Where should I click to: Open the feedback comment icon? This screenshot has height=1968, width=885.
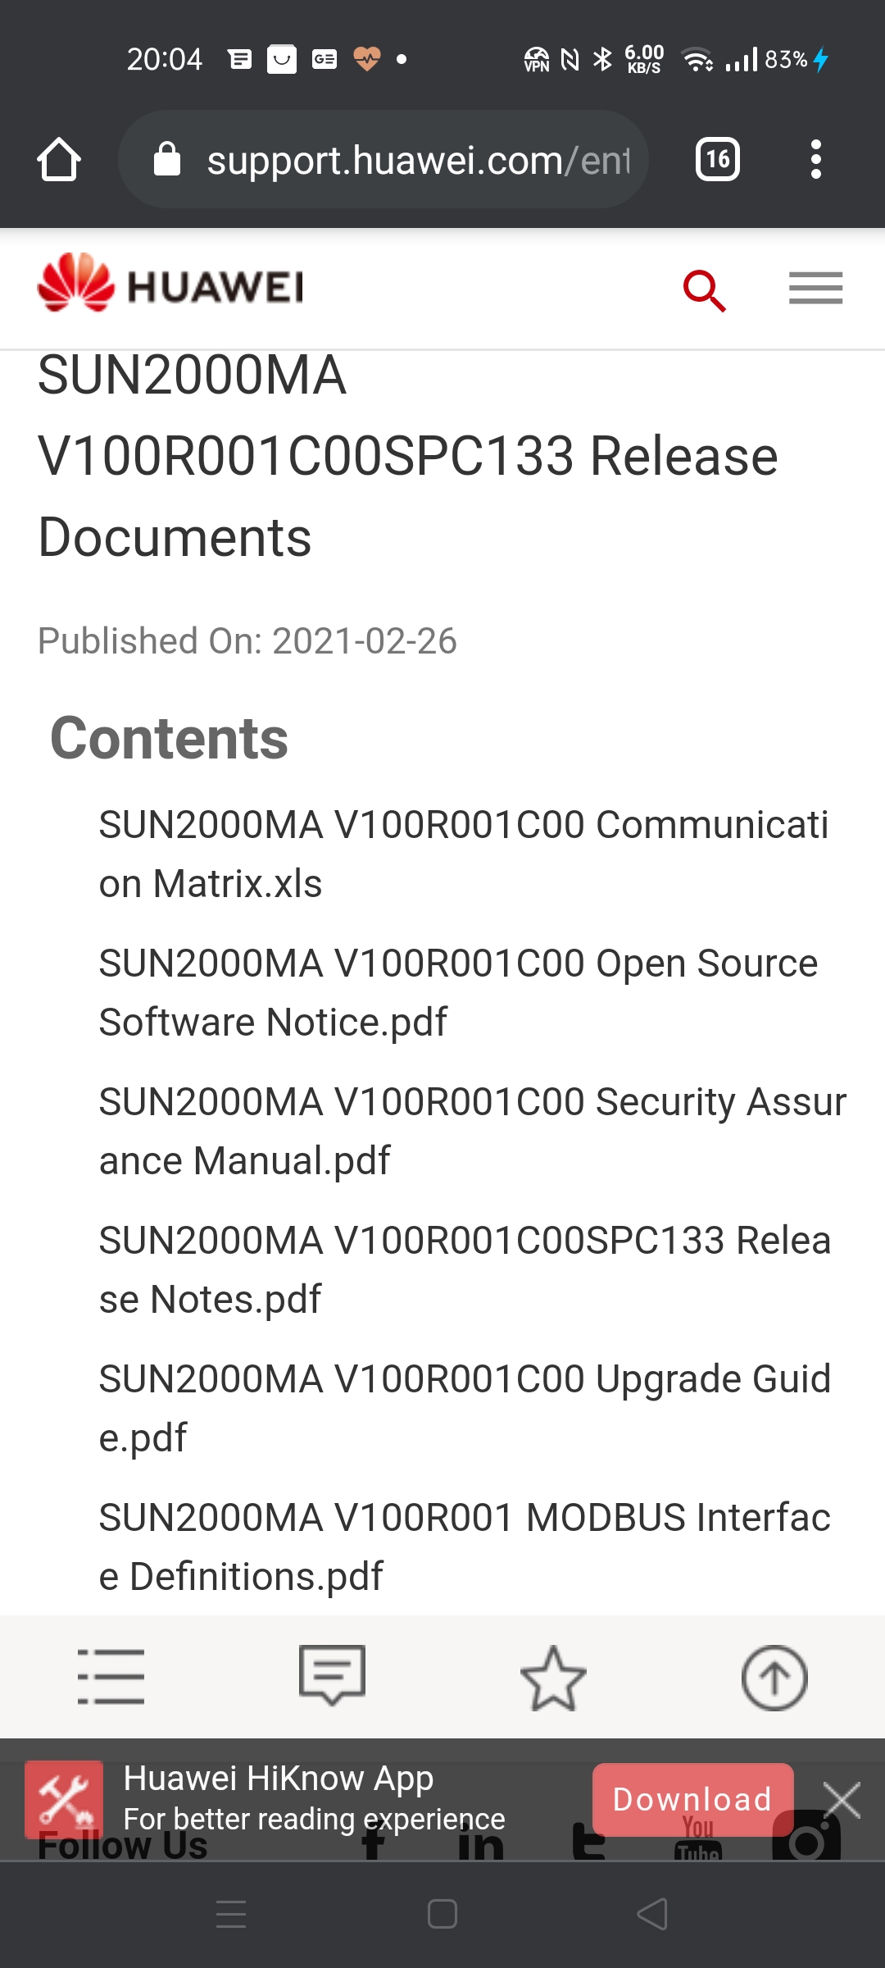pos(332,1675)
